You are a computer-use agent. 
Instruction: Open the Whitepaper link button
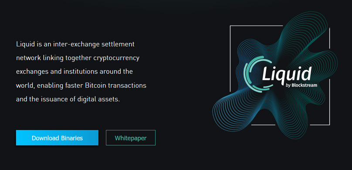[131, 138]
